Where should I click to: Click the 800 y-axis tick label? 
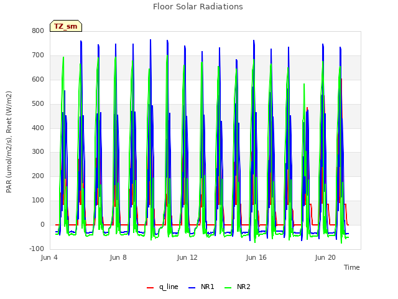38,31
